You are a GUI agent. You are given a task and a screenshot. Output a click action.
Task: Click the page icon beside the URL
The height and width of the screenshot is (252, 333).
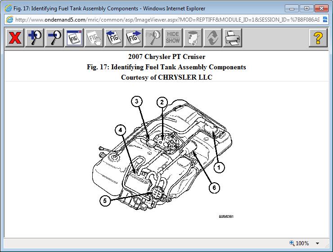click(x=9, y=20)
